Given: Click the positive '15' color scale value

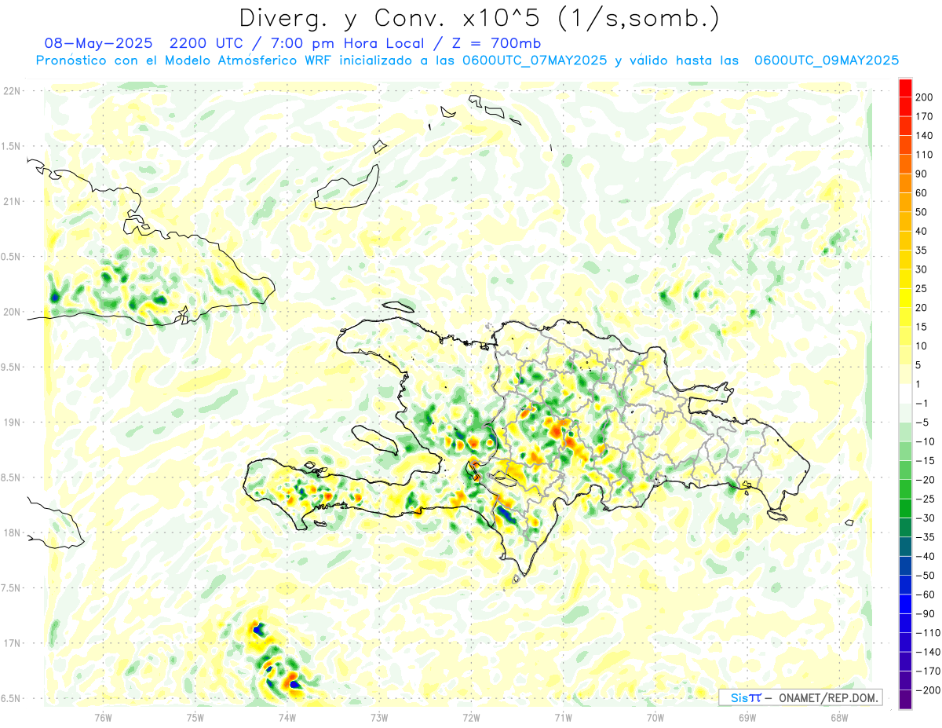Looking at the screenshot, I should pos(922,327).
